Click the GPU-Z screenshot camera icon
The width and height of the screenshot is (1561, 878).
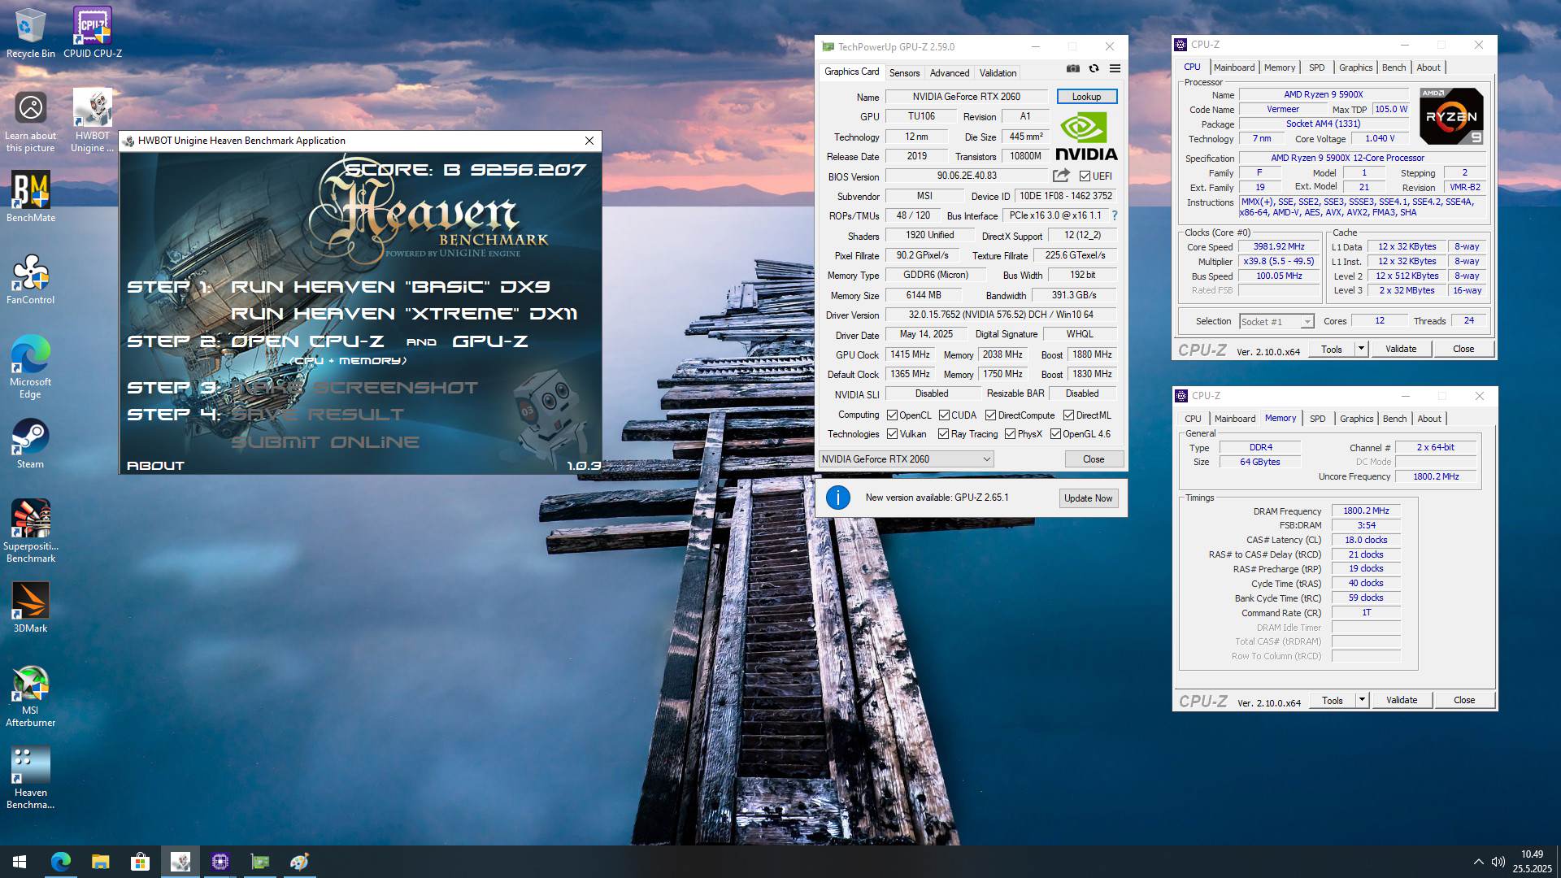[1073, 69]
